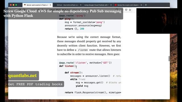Click the line "return flask.Response(stream(), mimetype="
This screenshot has height=102, width=182.
pos(93,93)
